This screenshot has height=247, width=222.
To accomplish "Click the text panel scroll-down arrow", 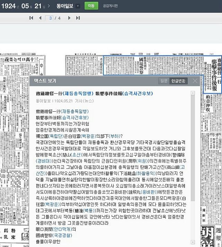I will pos(193,242).
